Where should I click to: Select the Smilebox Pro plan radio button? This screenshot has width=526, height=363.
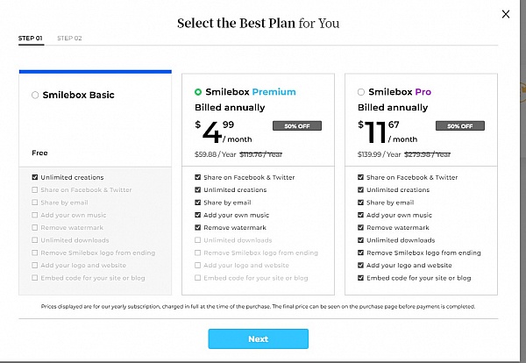[x=361, y=91]
